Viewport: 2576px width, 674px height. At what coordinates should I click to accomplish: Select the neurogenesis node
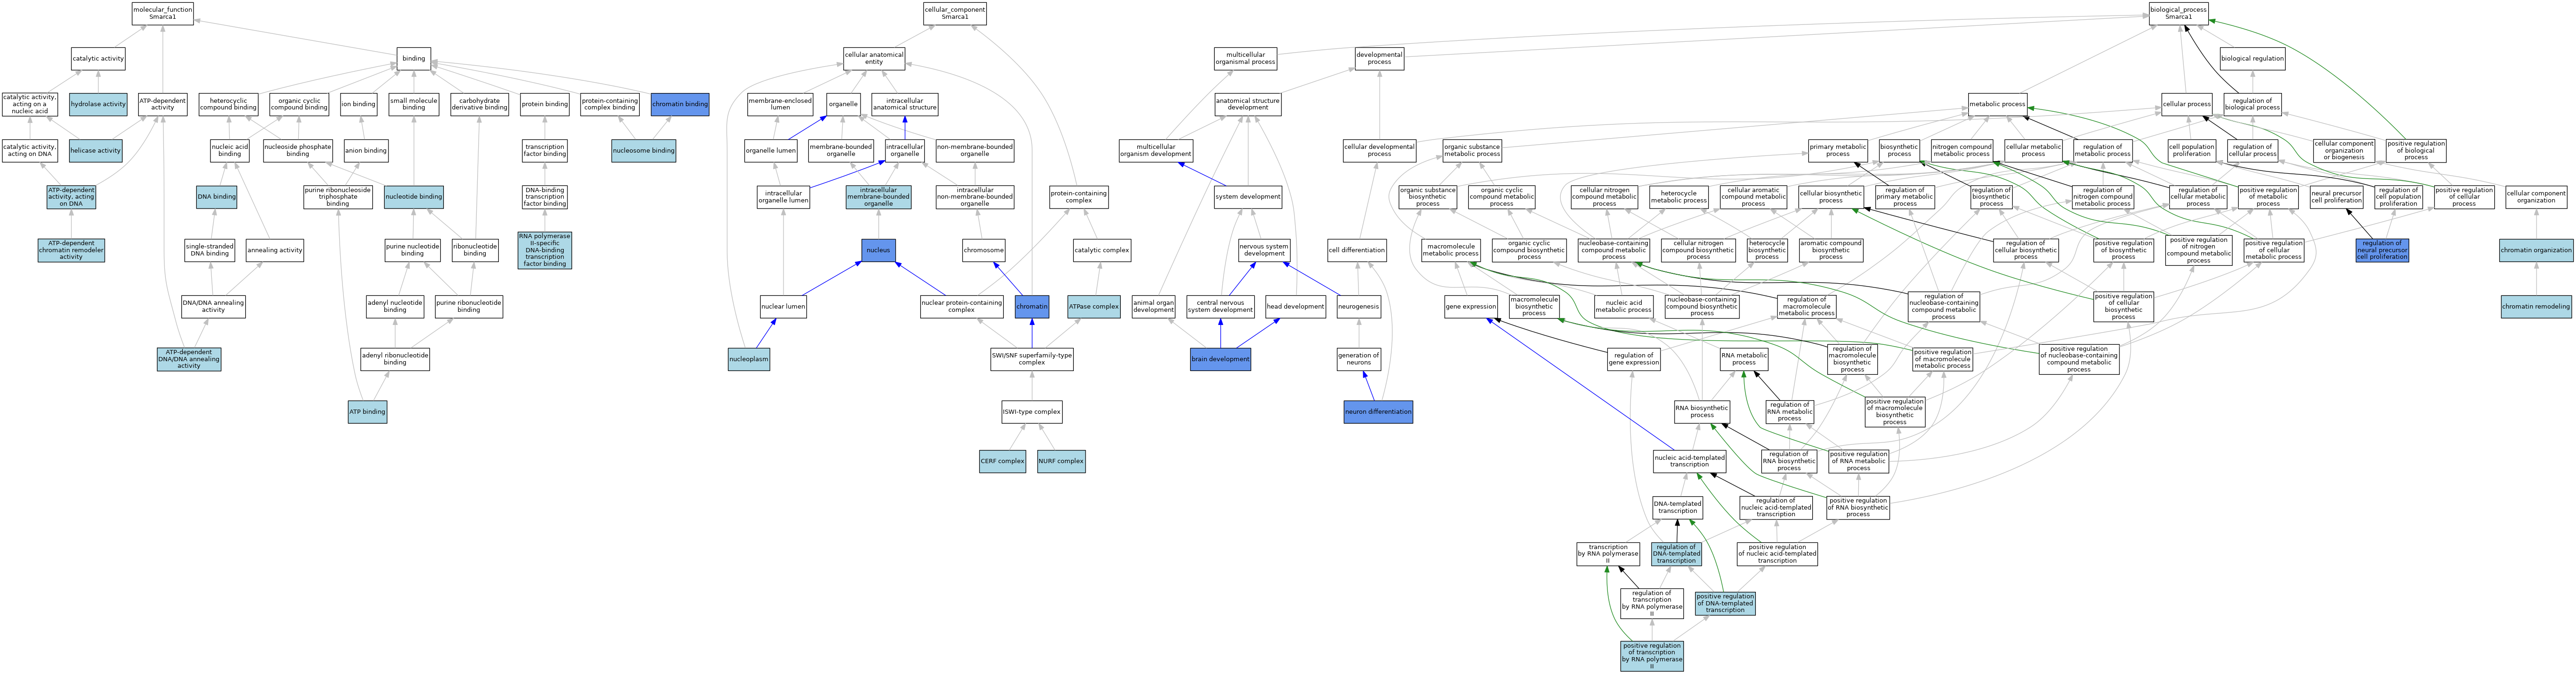(1359, 307)
